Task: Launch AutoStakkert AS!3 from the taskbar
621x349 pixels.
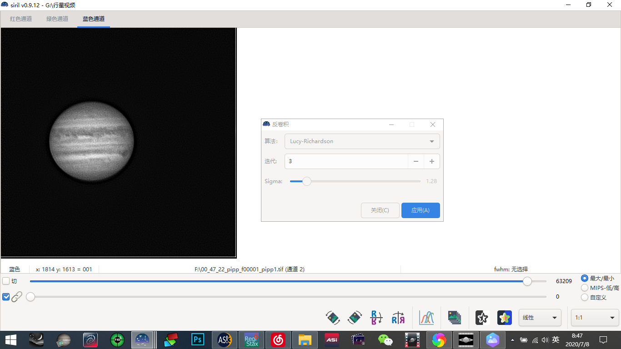Action: [x=225, y=339]
